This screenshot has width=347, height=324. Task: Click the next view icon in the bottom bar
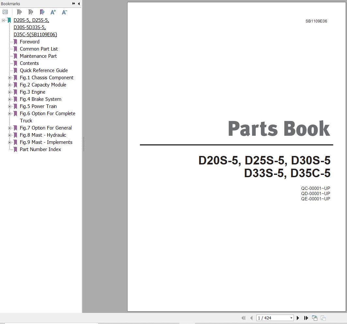(x=323, y=318)
